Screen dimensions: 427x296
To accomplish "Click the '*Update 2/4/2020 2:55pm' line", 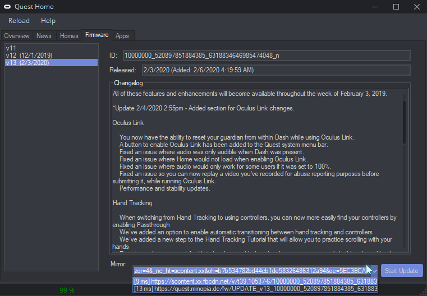I will coord(203,108).
